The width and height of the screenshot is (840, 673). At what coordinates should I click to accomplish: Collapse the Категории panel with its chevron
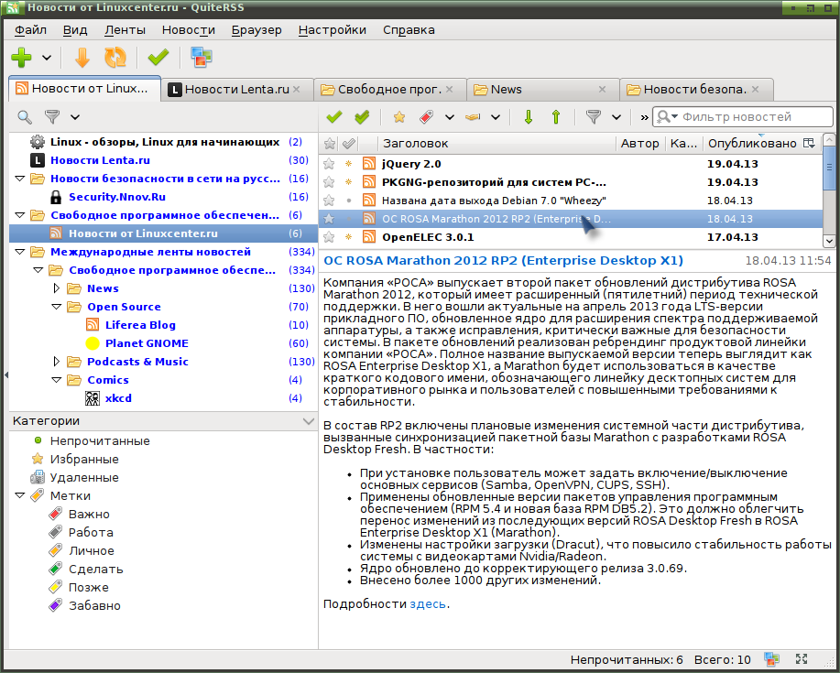(x=309, y=421)
